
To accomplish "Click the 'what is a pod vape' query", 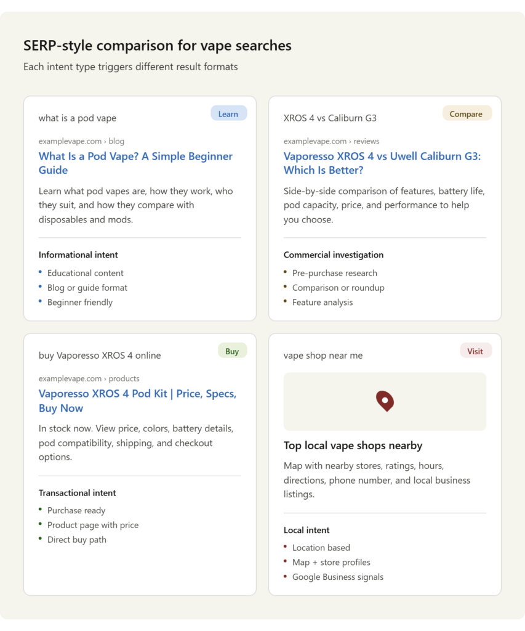I will 77,118.
